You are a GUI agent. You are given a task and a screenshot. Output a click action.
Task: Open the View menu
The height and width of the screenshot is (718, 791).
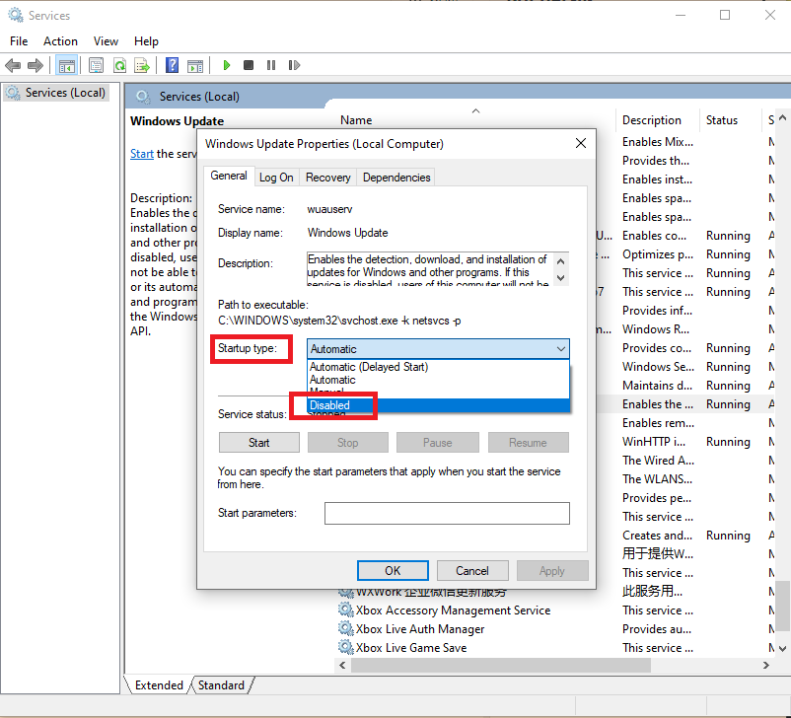[x=106, y=41]
